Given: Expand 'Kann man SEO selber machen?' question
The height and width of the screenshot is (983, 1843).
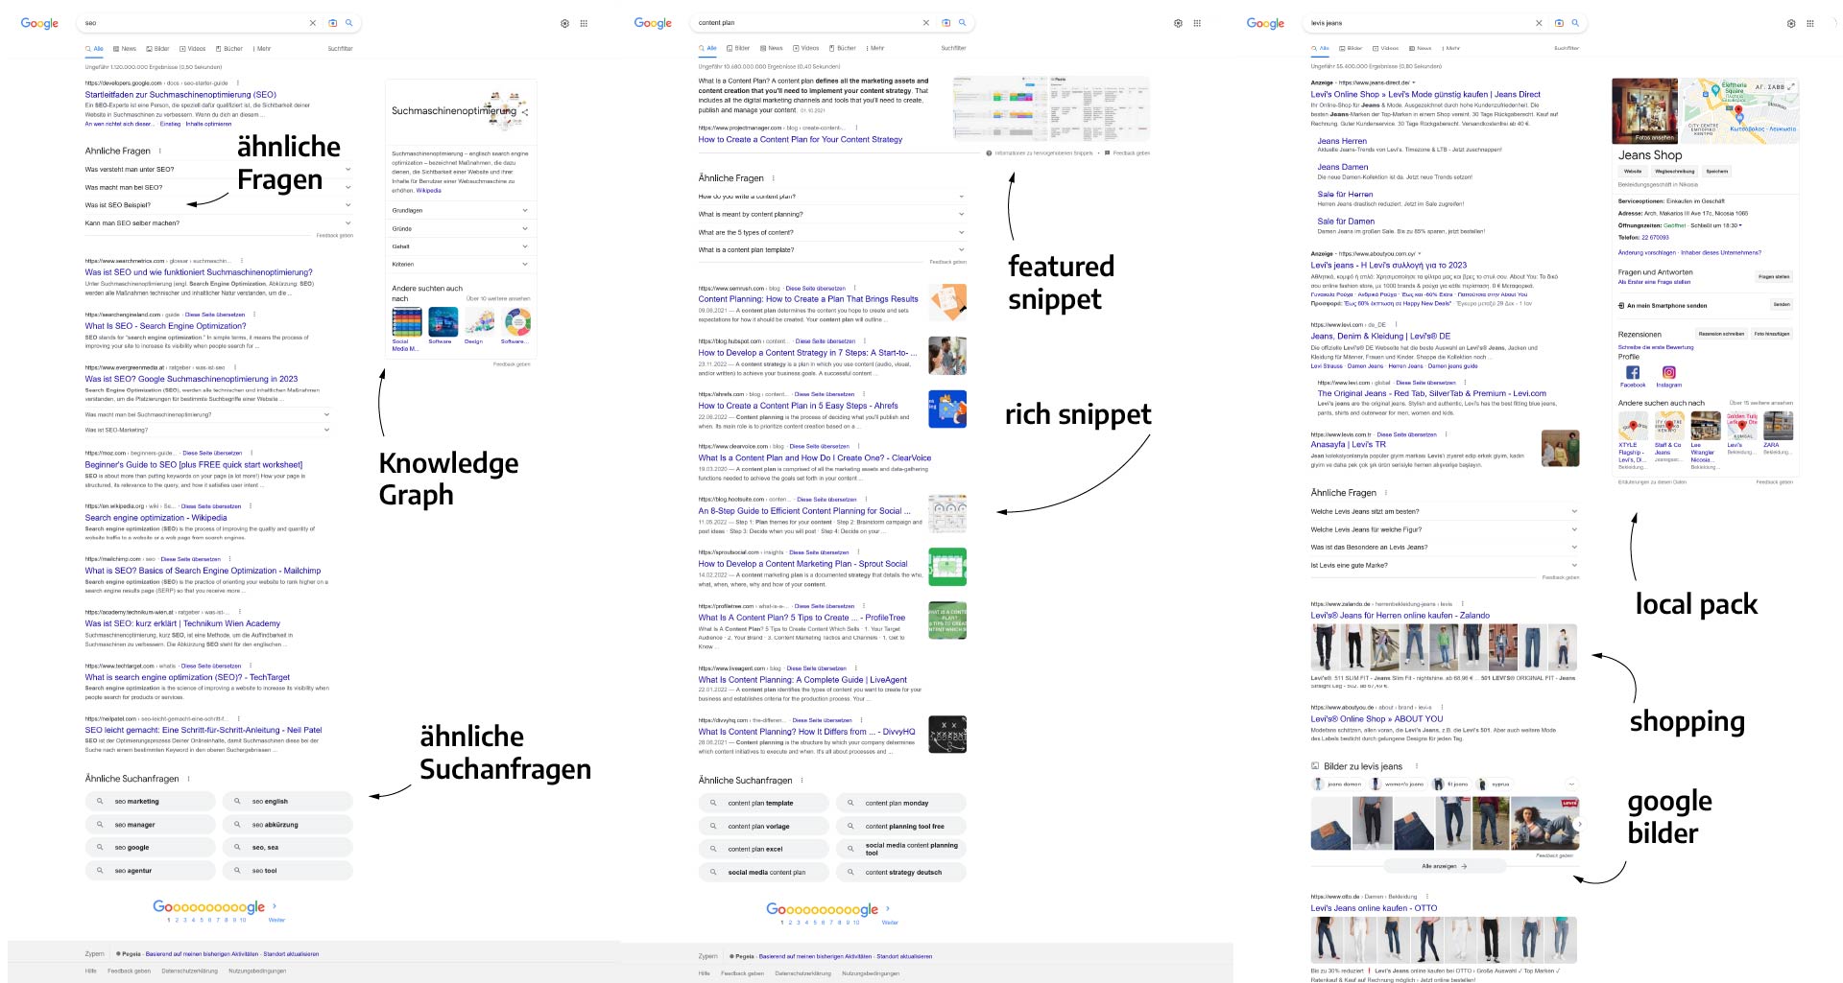Looking at the screenshot, I should click(219, 223).
